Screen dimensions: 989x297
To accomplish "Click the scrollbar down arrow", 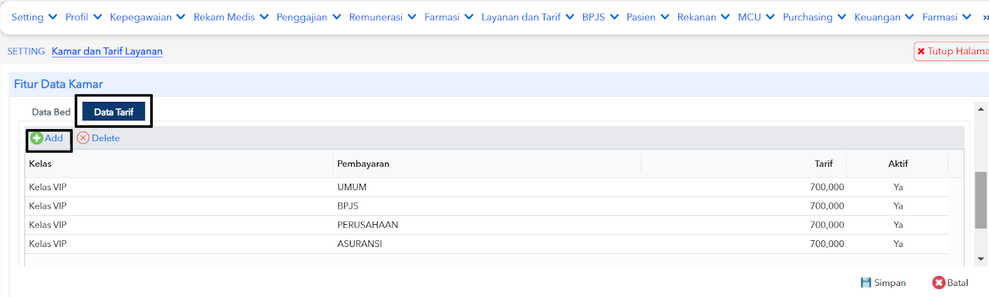I will [981, 259].
